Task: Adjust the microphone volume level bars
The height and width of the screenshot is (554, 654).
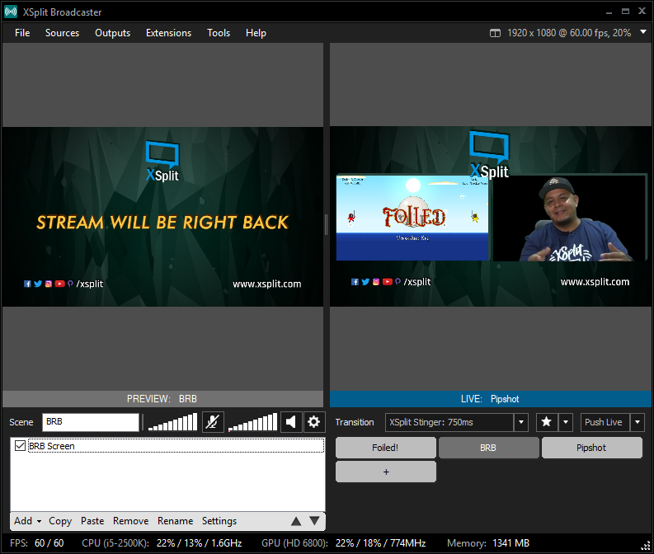Action: 172,422
